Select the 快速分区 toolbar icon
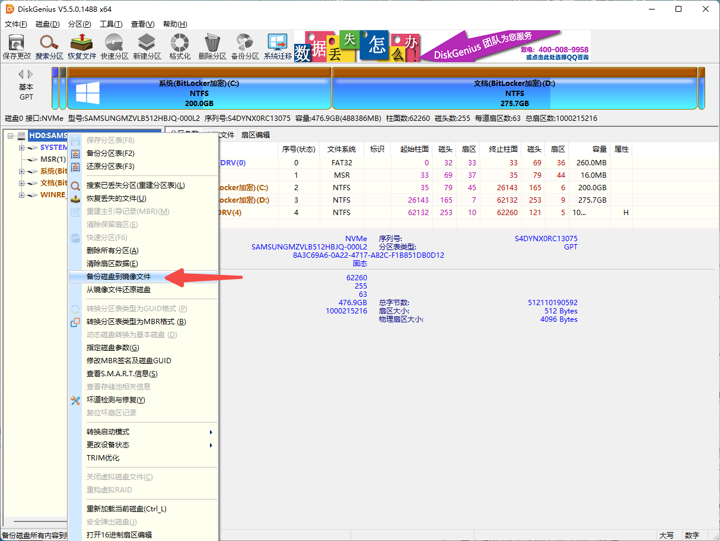The image size is (720, 541). click(114, 46)
